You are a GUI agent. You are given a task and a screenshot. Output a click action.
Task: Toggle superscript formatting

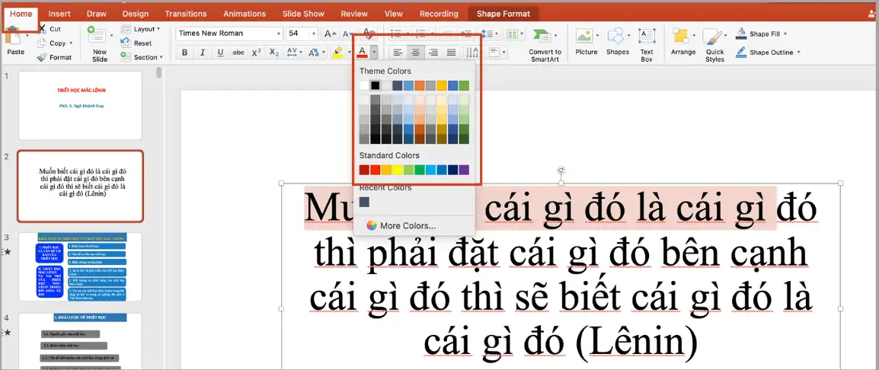pos(256,52)
